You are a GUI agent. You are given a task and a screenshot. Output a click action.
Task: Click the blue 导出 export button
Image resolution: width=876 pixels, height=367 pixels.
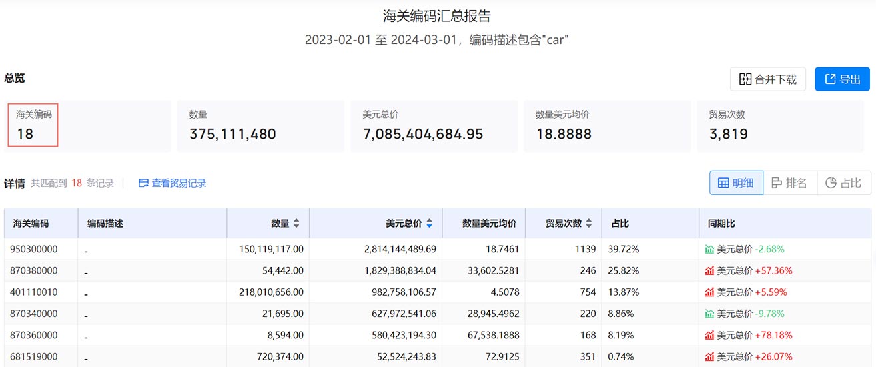(x=842, y=79)
